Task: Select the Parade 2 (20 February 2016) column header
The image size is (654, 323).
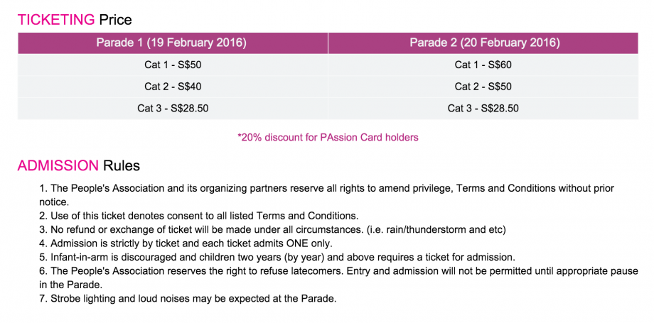Action: pyautogui.click(x=484, y=43)
